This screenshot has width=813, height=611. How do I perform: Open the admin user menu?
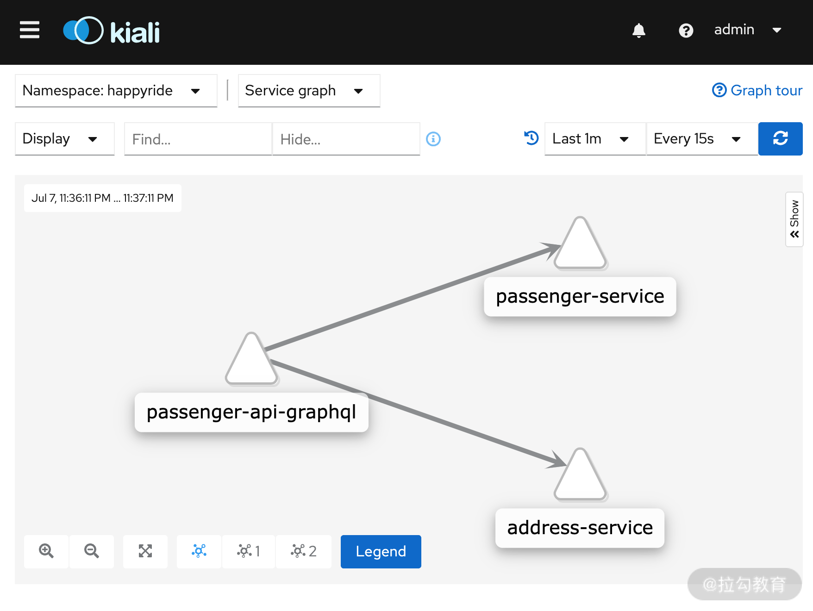(x=748, y=30)
